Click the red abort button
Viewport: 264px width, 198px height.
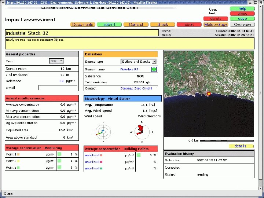[x=189, y=25]
